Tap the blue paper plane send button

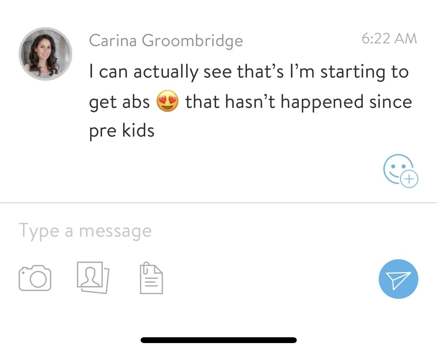point(398,279)
